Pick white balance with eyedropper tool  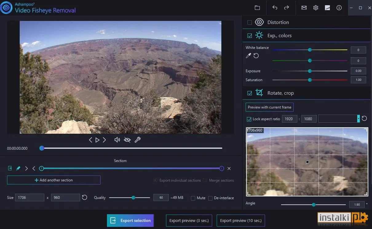248,56
